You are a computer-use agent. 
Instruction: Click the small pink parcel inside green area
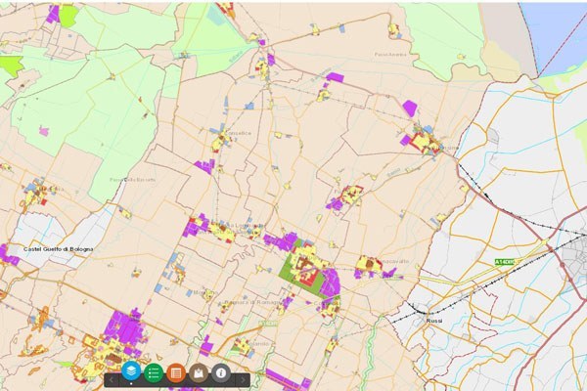43,131
